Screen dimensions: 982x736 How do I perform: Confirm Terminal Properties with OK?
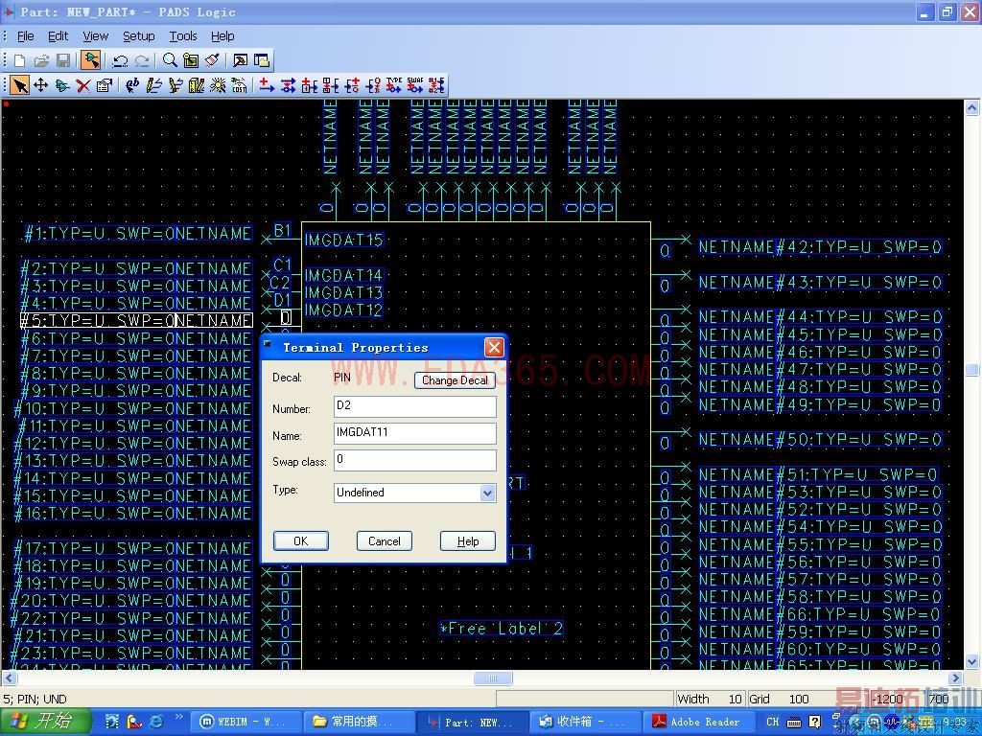300,540
